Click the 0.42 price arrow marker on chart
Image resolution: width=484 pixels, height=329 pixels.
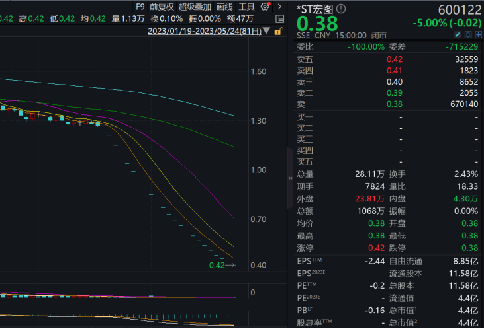(x=222, y=265)
